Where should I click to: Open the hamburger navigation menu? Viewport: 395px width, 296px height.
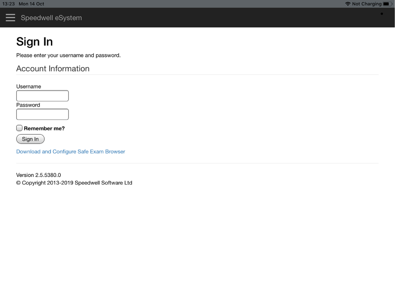10,18
